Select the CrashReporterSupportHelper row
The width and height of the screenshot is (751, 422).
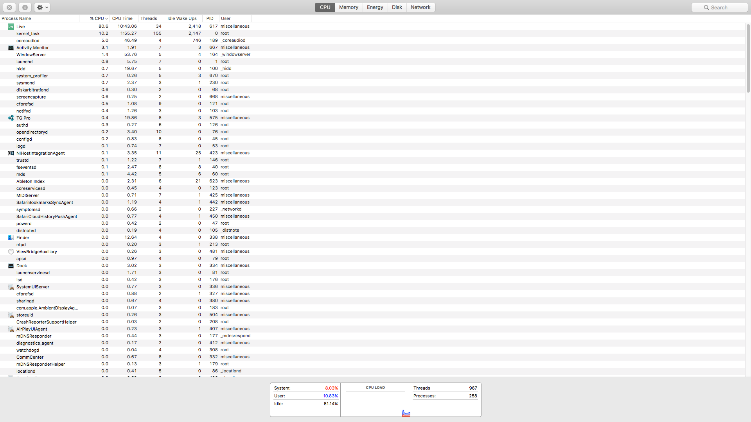[x=372, y=322]
